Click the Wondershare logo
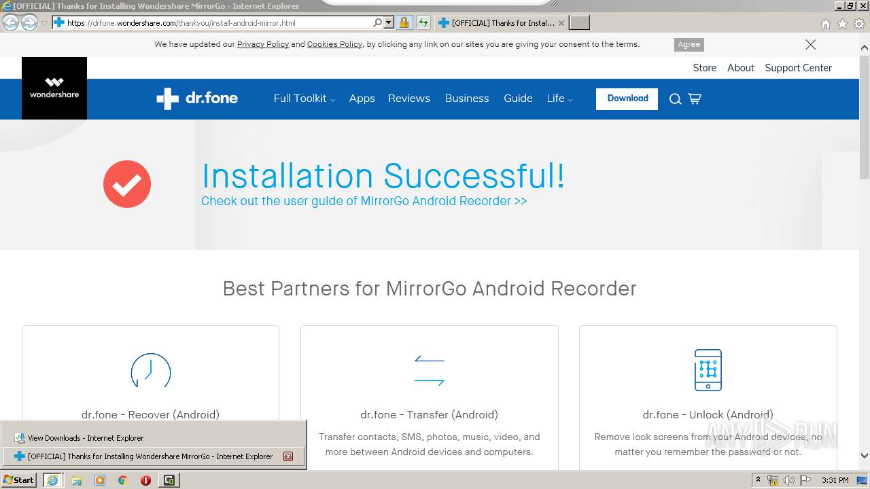 [x=54, y=88]
